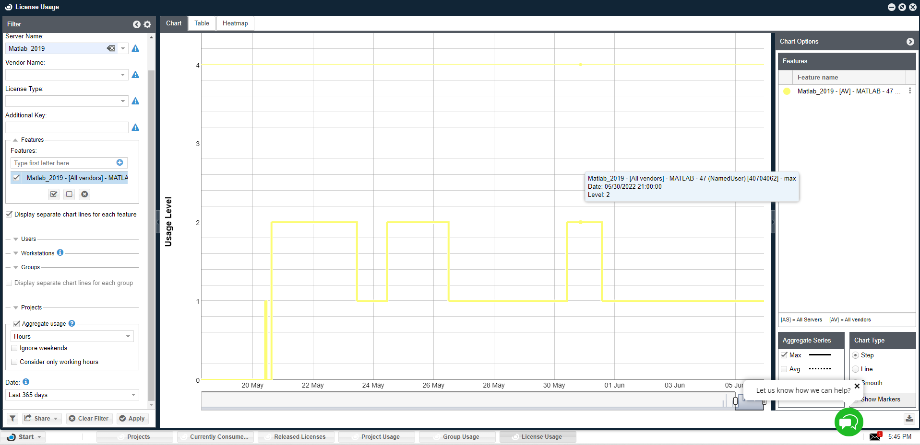Toggle Avg aggregate series checkbox
Screen dimensions: 920x445
click(784, 369)
